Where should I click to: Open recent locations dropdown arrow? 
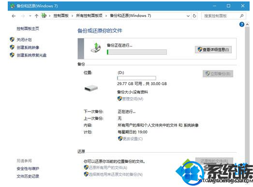coord(30,16)
